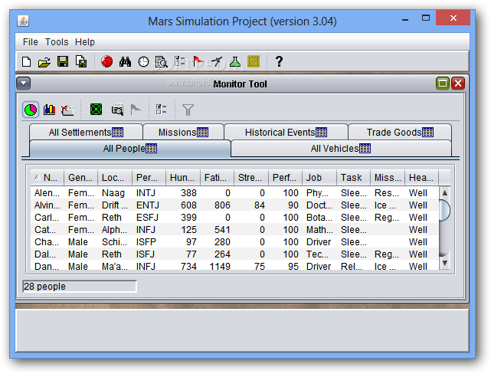Click the table scrollbar down arrow

(x=444, y=263)
